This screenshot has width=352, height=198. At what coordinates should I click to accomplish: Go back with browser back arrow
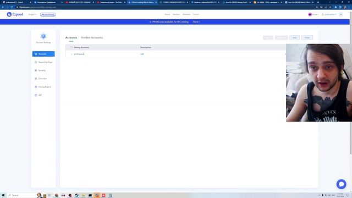pos(3,7)
